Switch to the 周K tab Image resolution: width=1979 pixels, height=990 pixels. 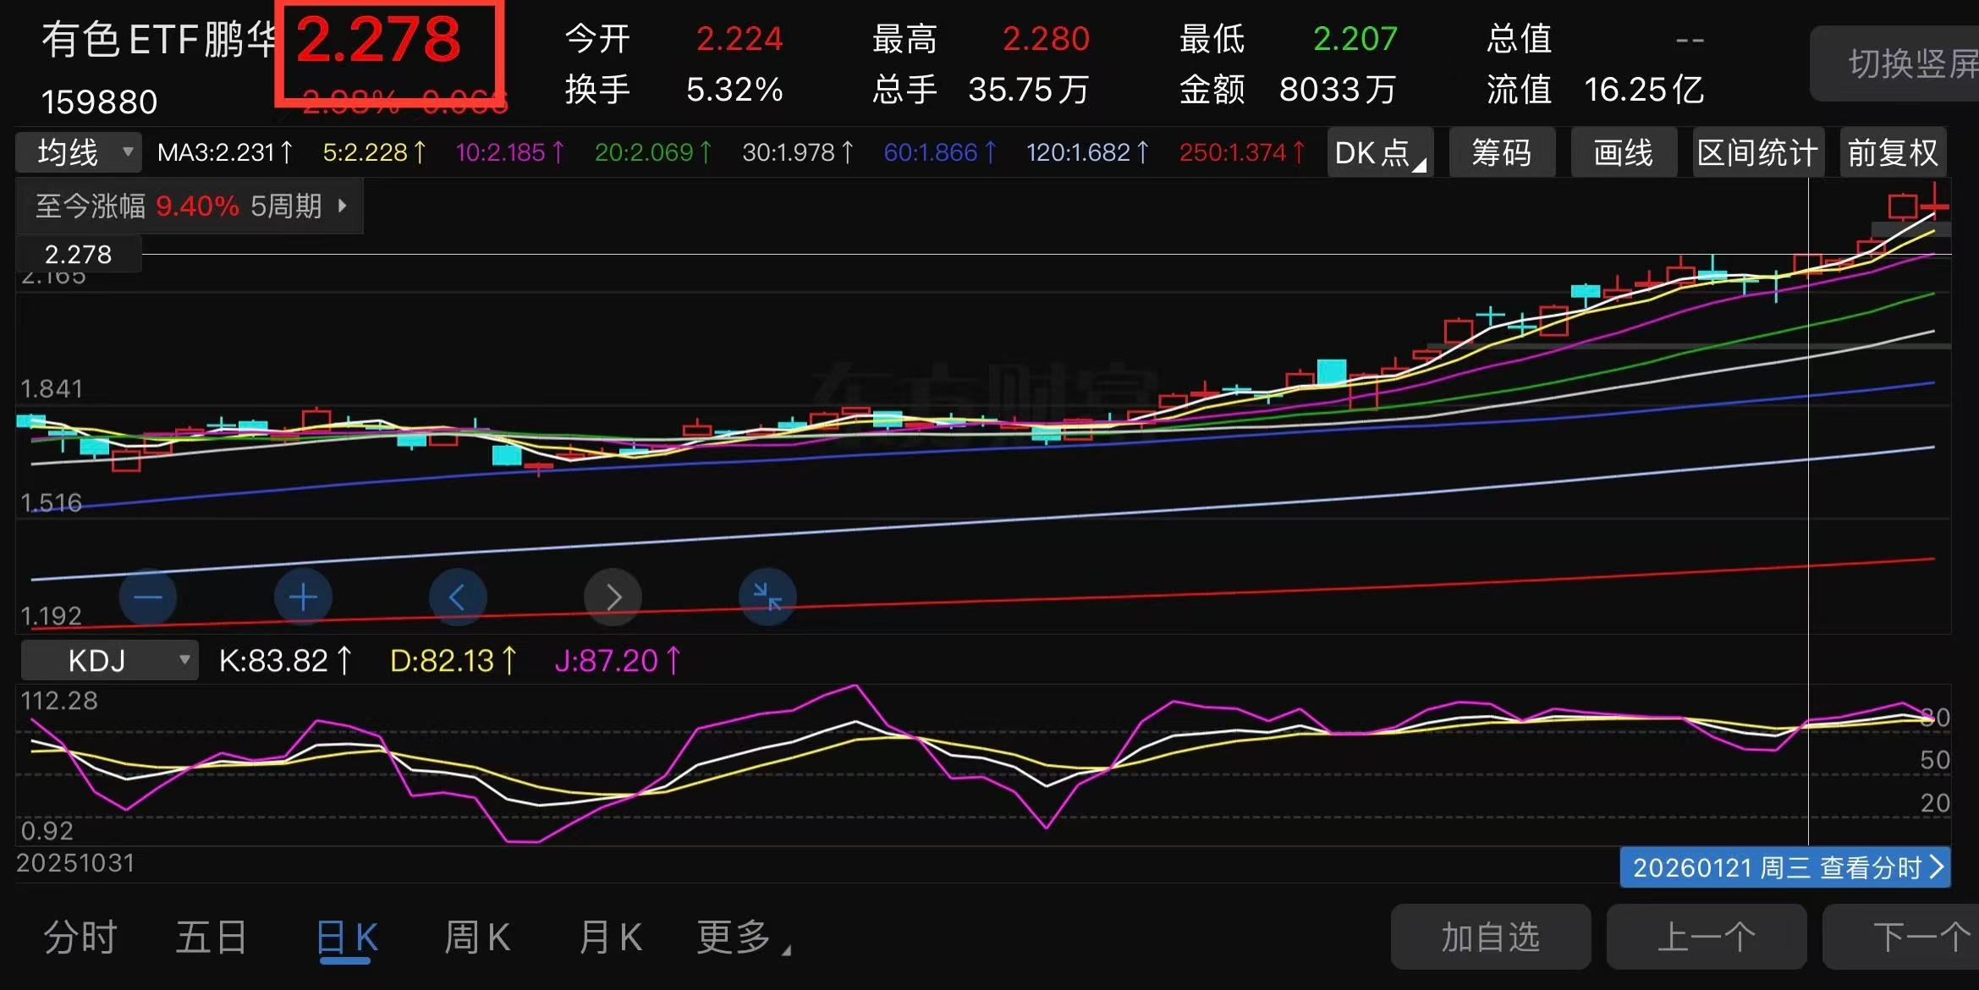tap(477, 938)
